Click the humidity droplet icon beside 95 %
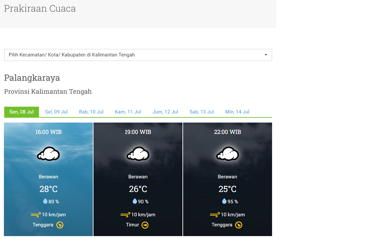374x239 pixels. pyautogui.click(x=224, y=201)
